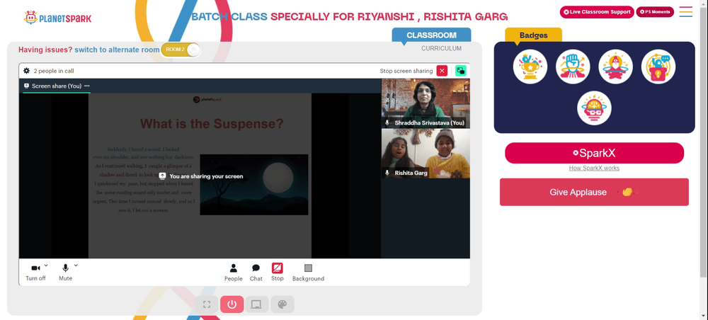This screenshot has width=708, height=320.
Task: Click the 2 people in call text
Action: coord(54,71)
